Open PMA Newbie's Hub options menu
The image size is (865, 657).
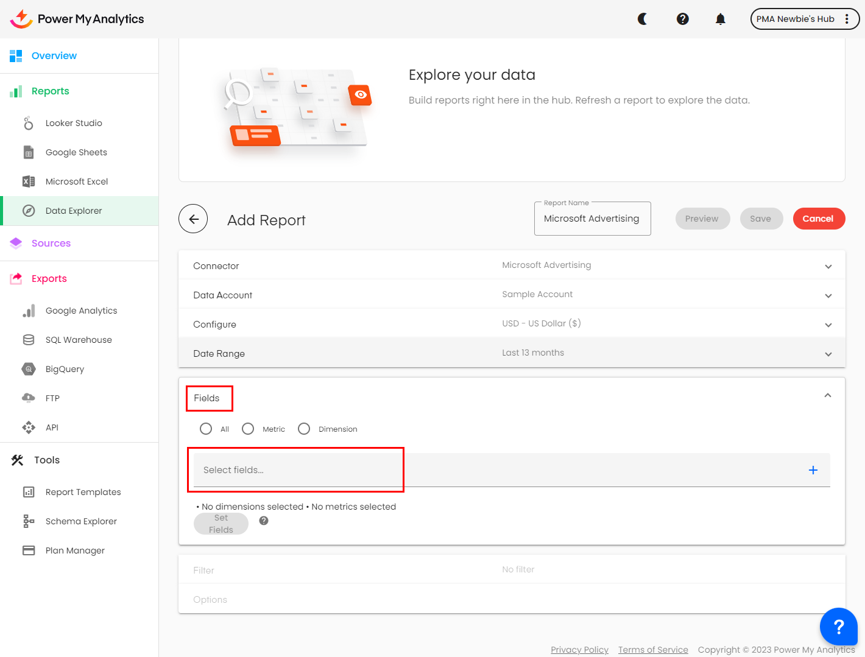pyautogui.click(x=847, y=19)
